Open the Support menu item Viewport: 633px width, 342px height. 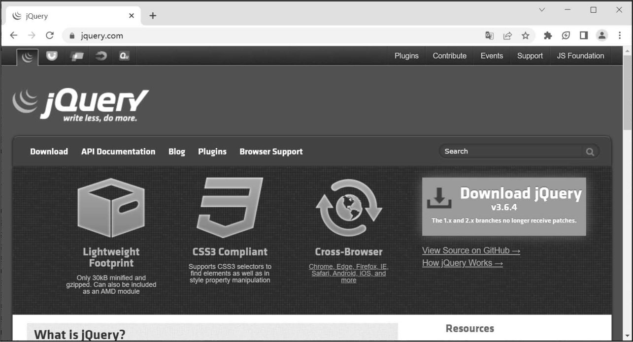pos(530,56)
